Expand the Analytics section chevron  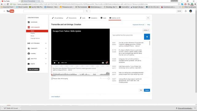click(x=46, y=59)
